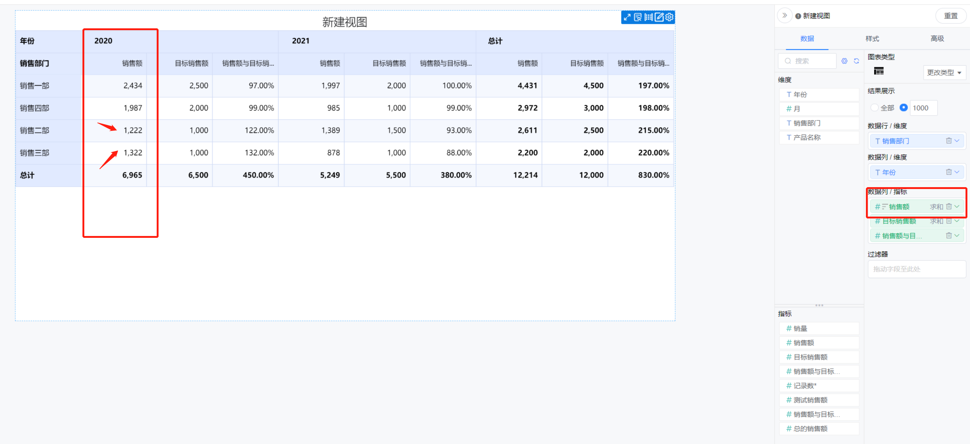The image size is (970, 444).
Task: Switch to the 样式 tab
Action: [872, 39]
